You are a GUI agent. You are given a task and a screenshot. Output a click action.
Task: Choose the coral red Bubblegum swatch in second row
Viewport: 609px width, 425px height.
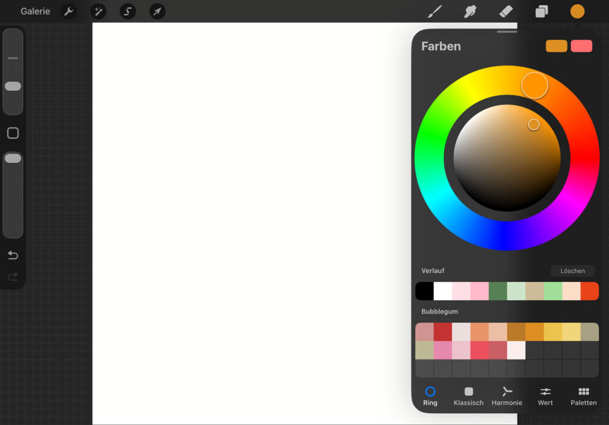480,350
